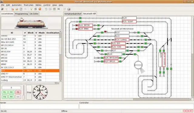This screenshot has width=194, height=113.
Task: Click the orange toolbar icon
Action: [x=40, y=9]
